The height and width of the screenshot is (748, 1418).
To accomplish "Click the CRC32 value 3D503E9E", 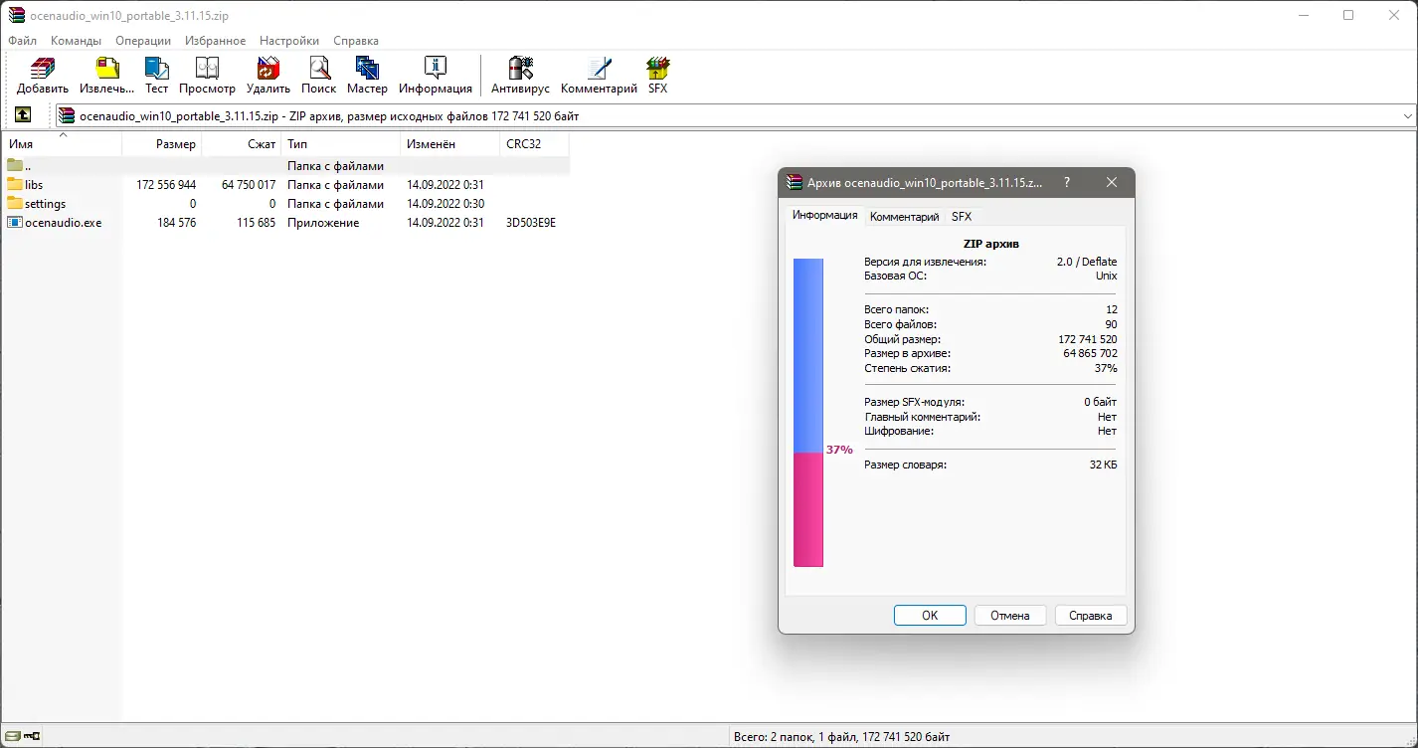I will pyautogui.click(x=531, y=223).
